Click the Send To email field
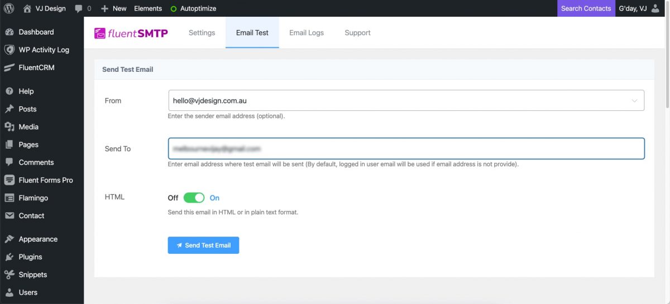 [406, 149]
